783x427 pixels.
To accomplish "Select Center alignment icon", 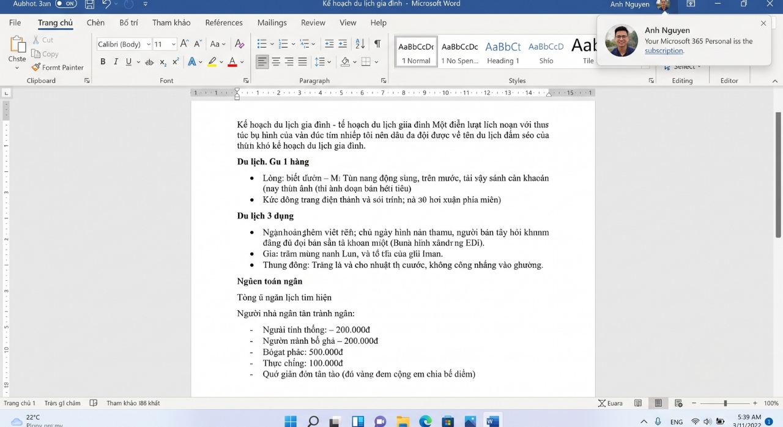I will (276, 62).
